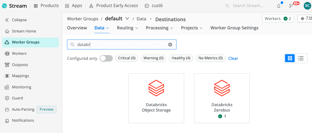Viewport: 312px width, 133px height.
Task: Open Mappings in sidebar
Action: coord(17,76)
